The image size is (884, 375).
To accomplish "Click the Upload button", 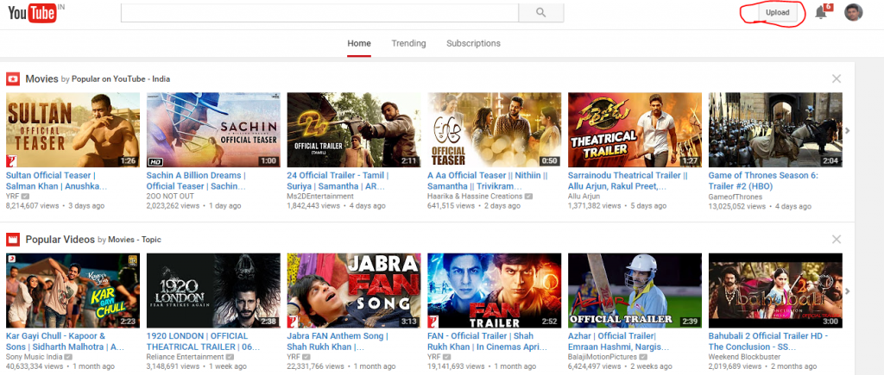I will coord(778,12).
